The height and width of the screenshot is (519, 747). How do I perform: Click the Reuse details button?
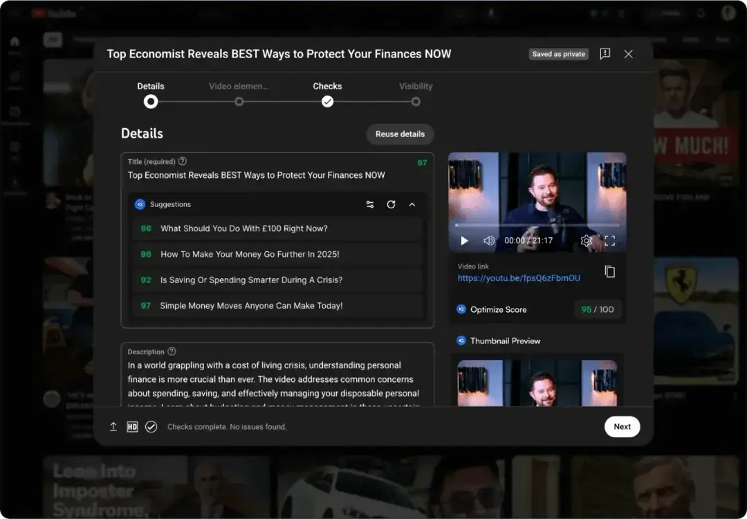click(400, 134)
